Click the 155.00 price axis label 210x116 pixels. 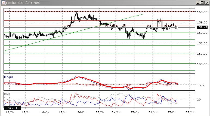coord(202,64)
